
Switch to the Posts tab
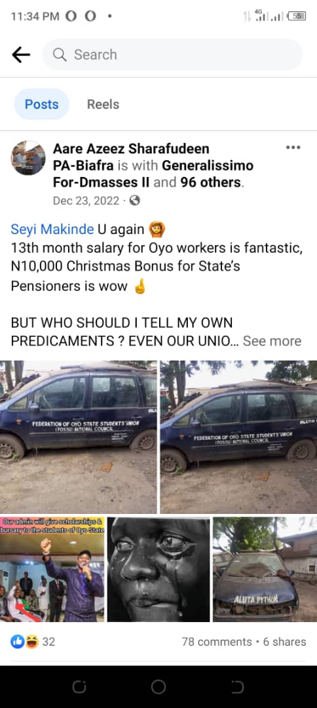(x=41, y=104)
